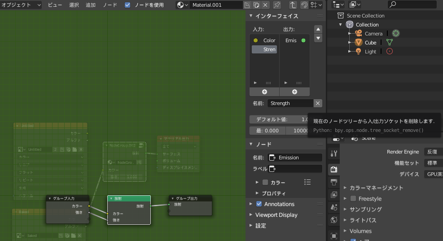This screenshot has width=443, height=241.
Task: Open the オブジェクト shader type dropdown
Action: point(21,5)
